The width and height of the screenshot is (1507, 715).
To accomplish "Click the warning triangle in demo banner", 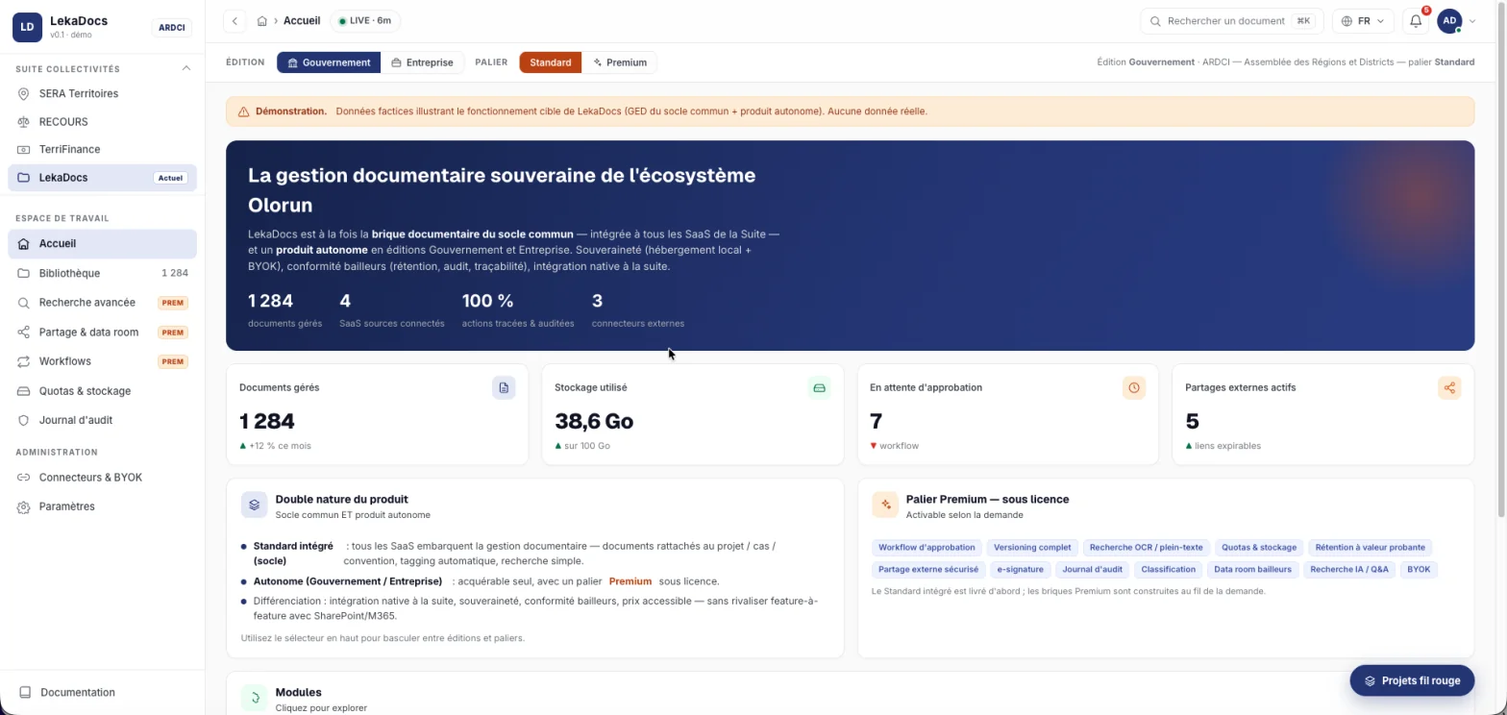I will click(x=243, y=111).
